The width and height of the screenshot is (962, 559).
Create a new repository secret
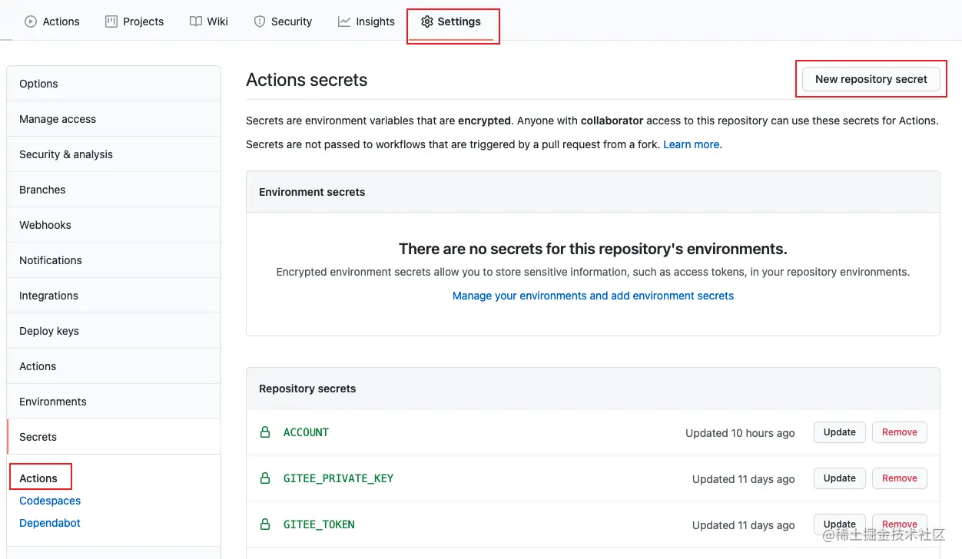click(x=871, y=79)
